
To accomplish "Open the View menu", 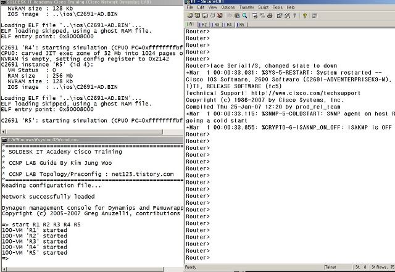I will click(x=212, y=7).
